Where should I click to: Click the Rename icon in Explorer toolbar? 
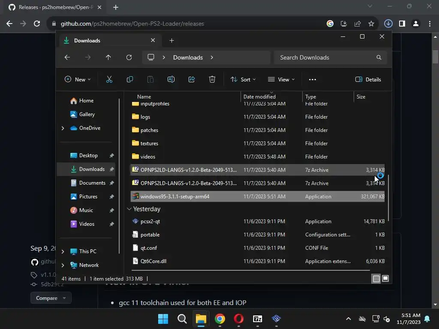coord(171,79)
